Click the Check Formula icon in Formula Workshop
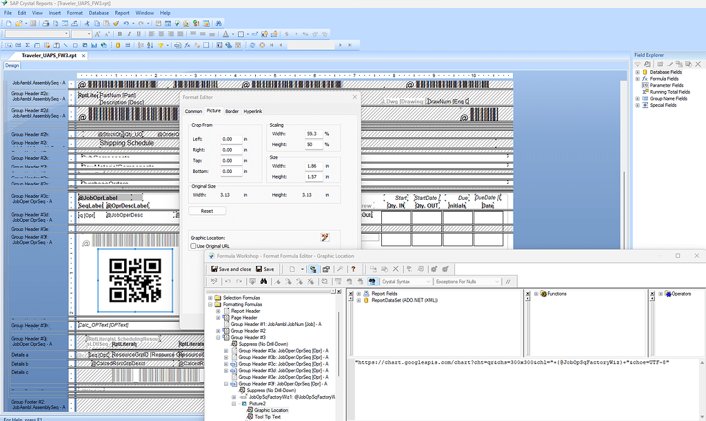 click(x=214, y=281)
